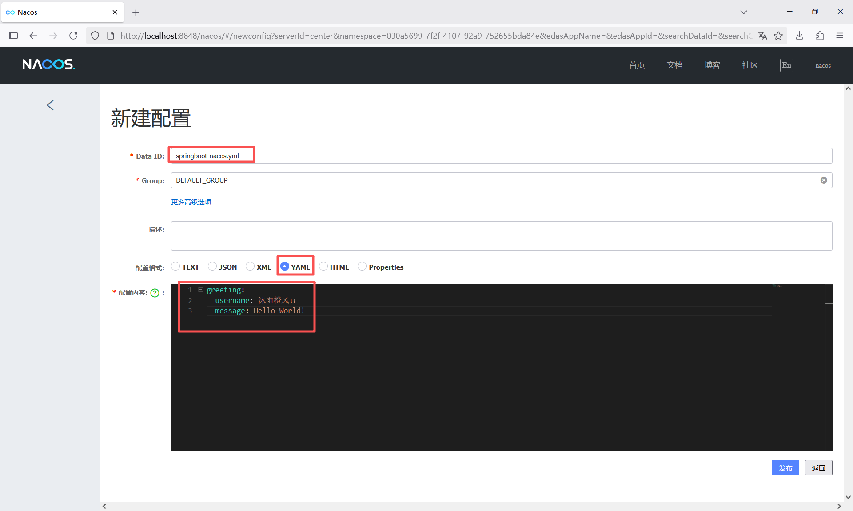Collapse the greeting block fold marker
The height and width of the screenshot is (511, 853).
coord(201,290)
